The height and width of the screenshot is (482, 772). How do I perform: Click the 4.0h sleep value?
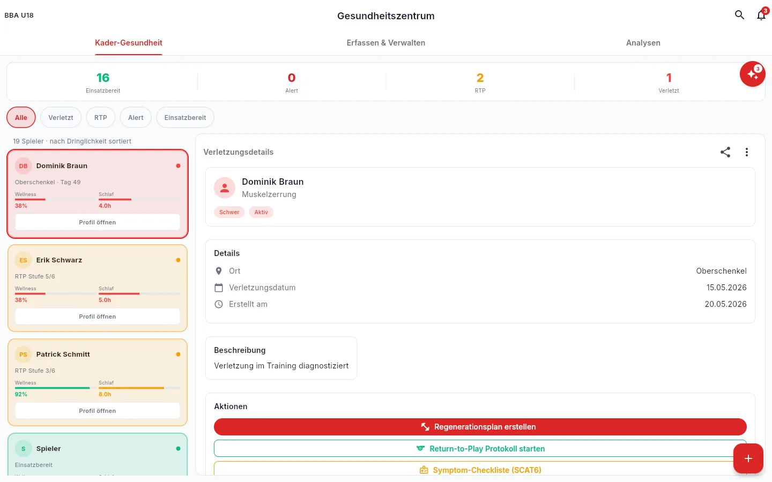pyautogui.click(x=105, y=206)
